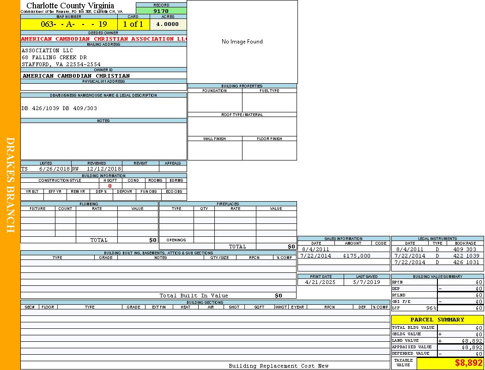The width and height of the screenshot is (485, 370).
Task: Select the $175,000 sale amount entry
Action: pyautogui.click(x=357, y=256)
